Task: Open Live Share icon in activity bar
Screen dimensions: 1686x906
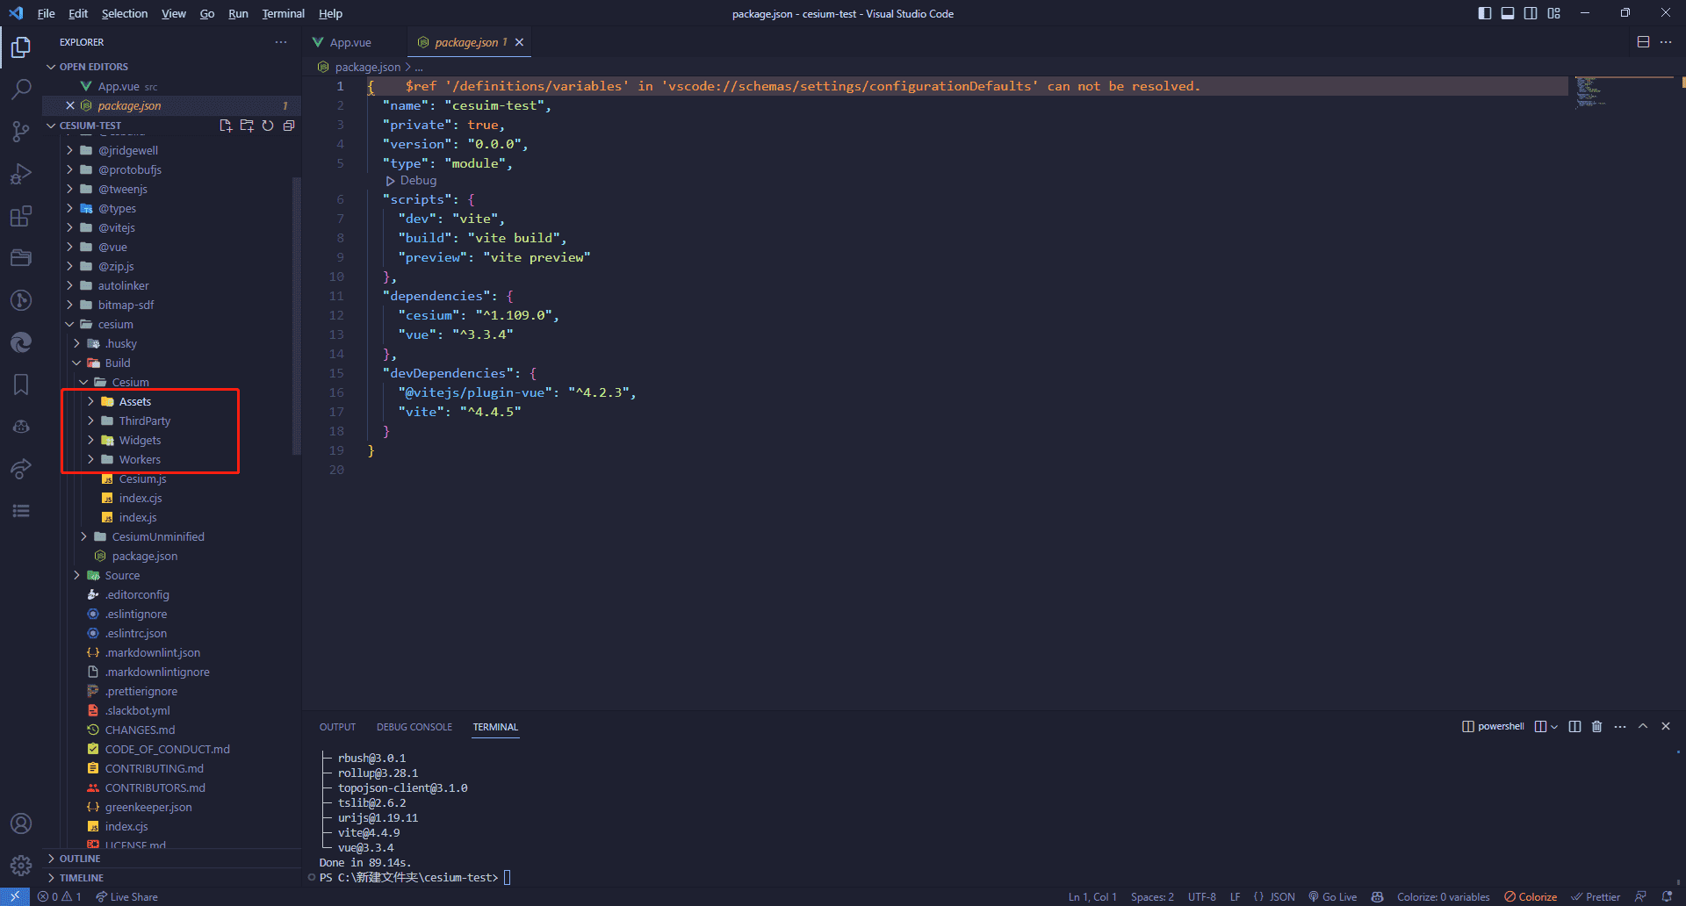Action: 21,469
